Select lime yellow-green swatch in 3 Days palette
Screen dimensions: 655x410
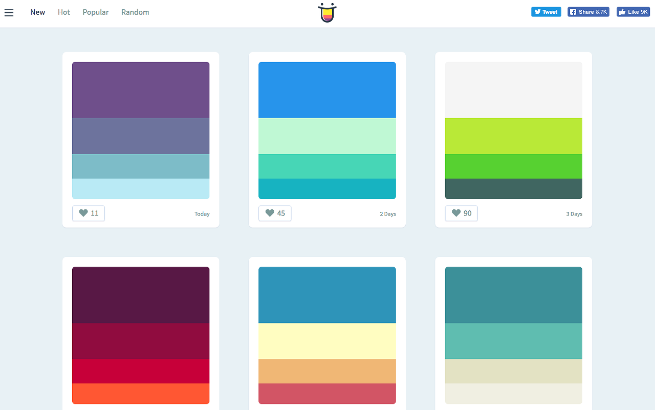tap(514, 136)
